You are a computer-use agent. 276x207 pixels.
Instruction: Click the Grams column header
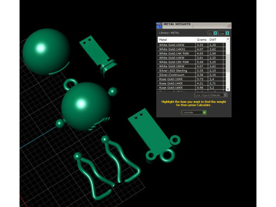tap(202, 40)
